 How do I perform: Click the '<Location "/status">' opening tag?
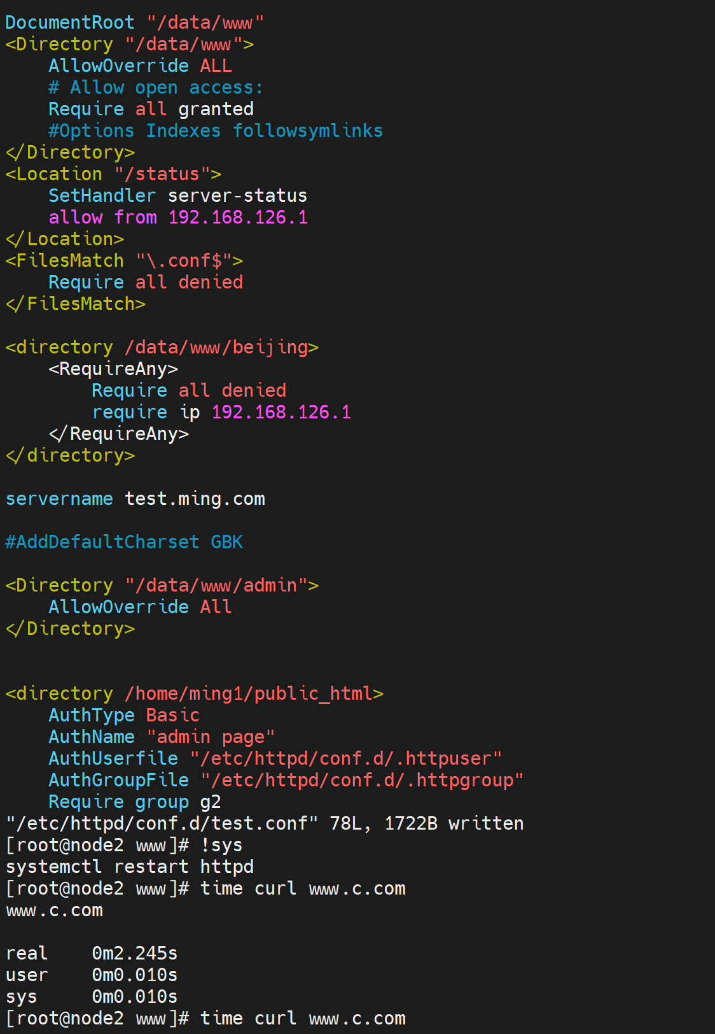pos(113,174)
